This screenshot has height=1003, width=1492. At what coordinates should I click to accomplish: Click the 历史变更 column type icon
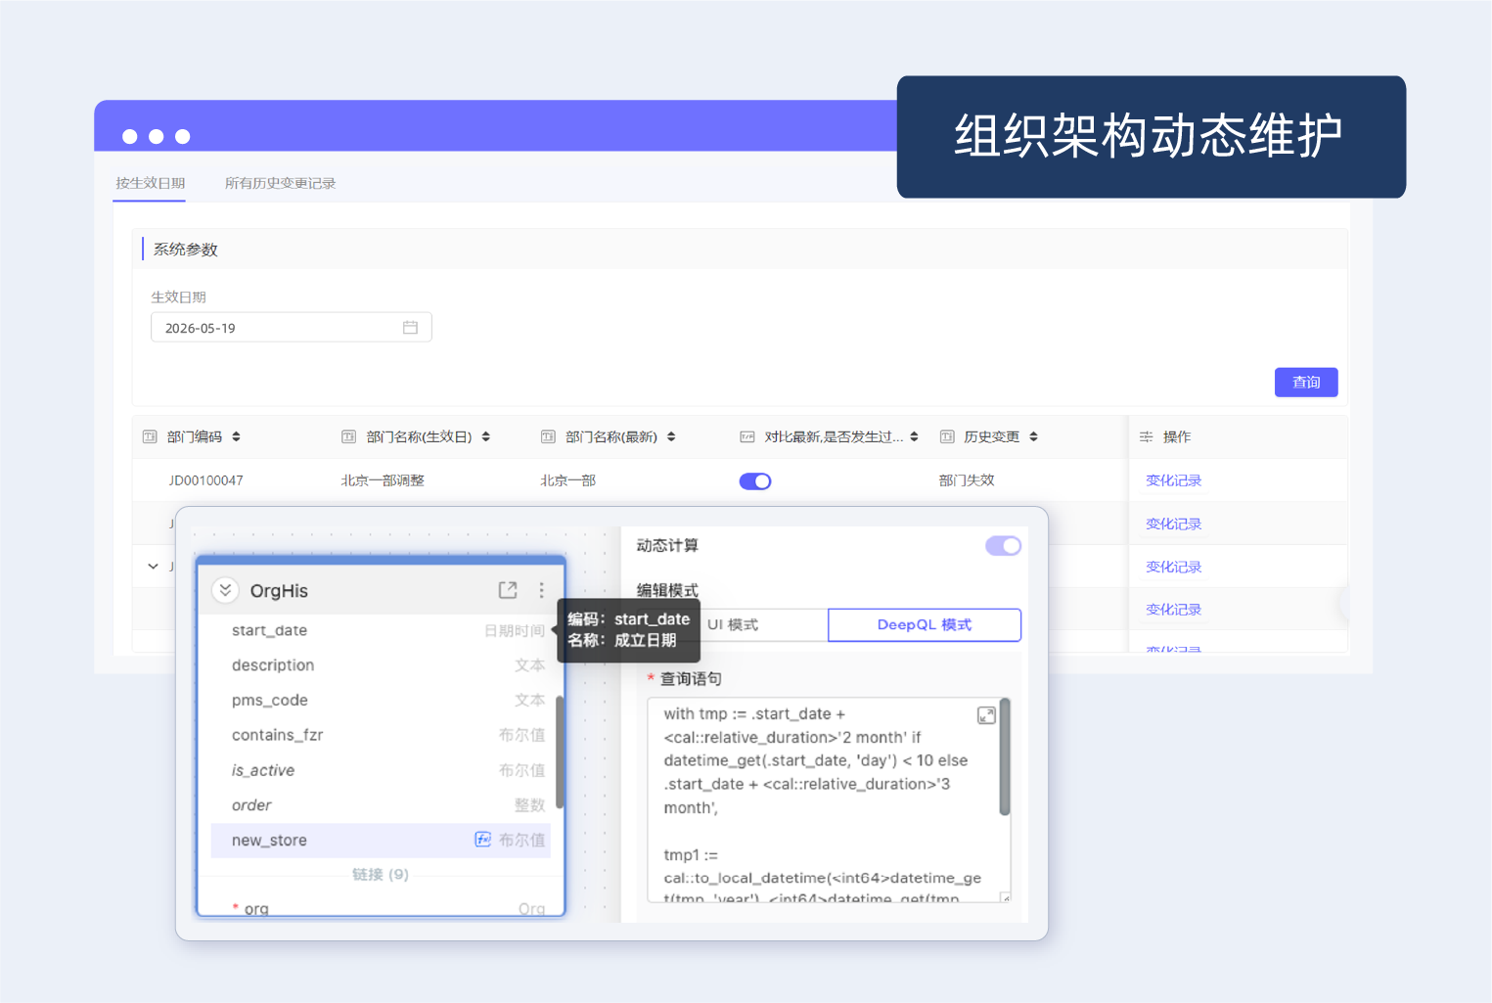946,437
